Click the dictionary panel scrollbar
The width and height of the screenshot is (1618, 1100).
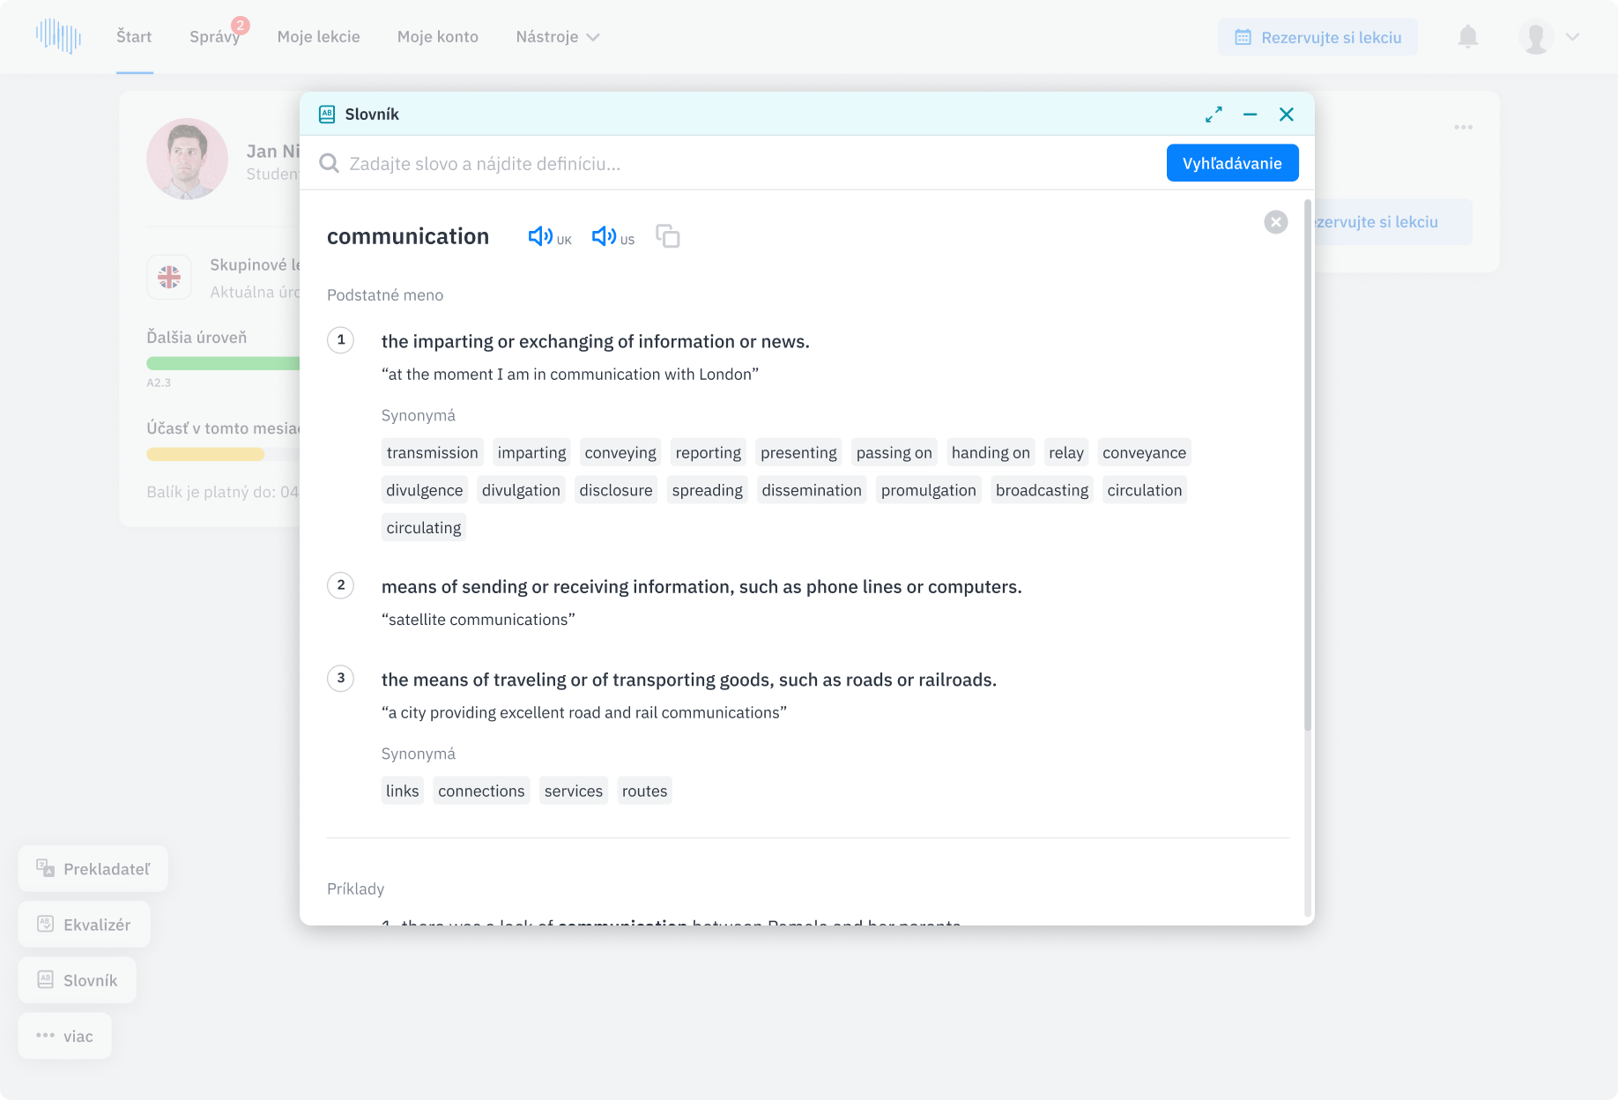(x=1308, y=467)
